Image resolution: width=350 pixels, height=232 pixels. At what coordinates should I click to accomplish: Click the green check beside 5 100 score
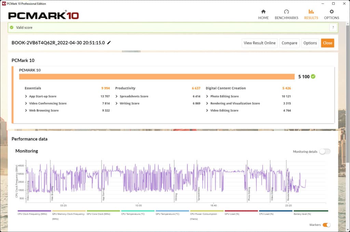(313, 77)
